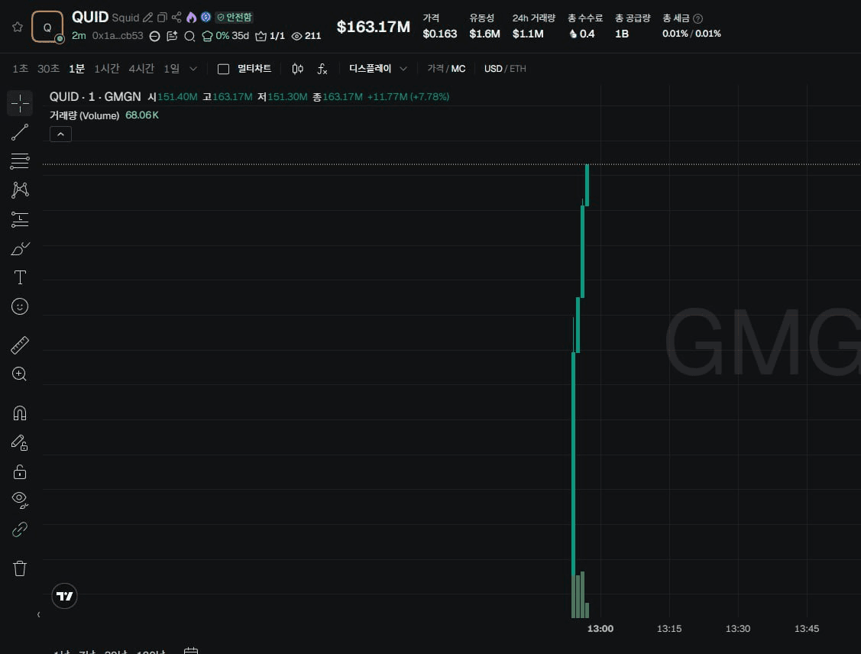The height and width of the screenshot is (654, 861).
Task: Select the 1초 timeframe
Action: 21,69
